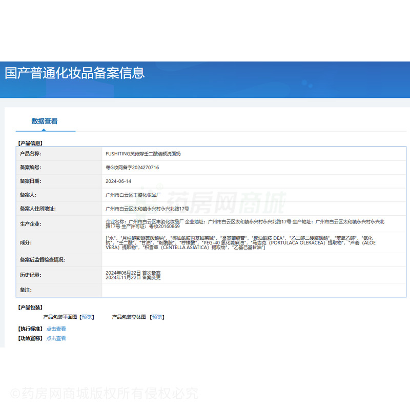The width and height of the screenshot is (410, 410).
Task: Click the 2024年06月22日 首次备案 history entry
Action: 133,272
